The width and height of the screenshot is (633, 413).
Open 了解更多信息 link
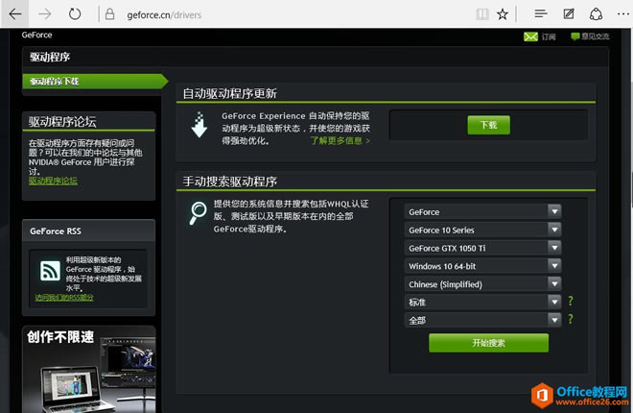[340, 140]
